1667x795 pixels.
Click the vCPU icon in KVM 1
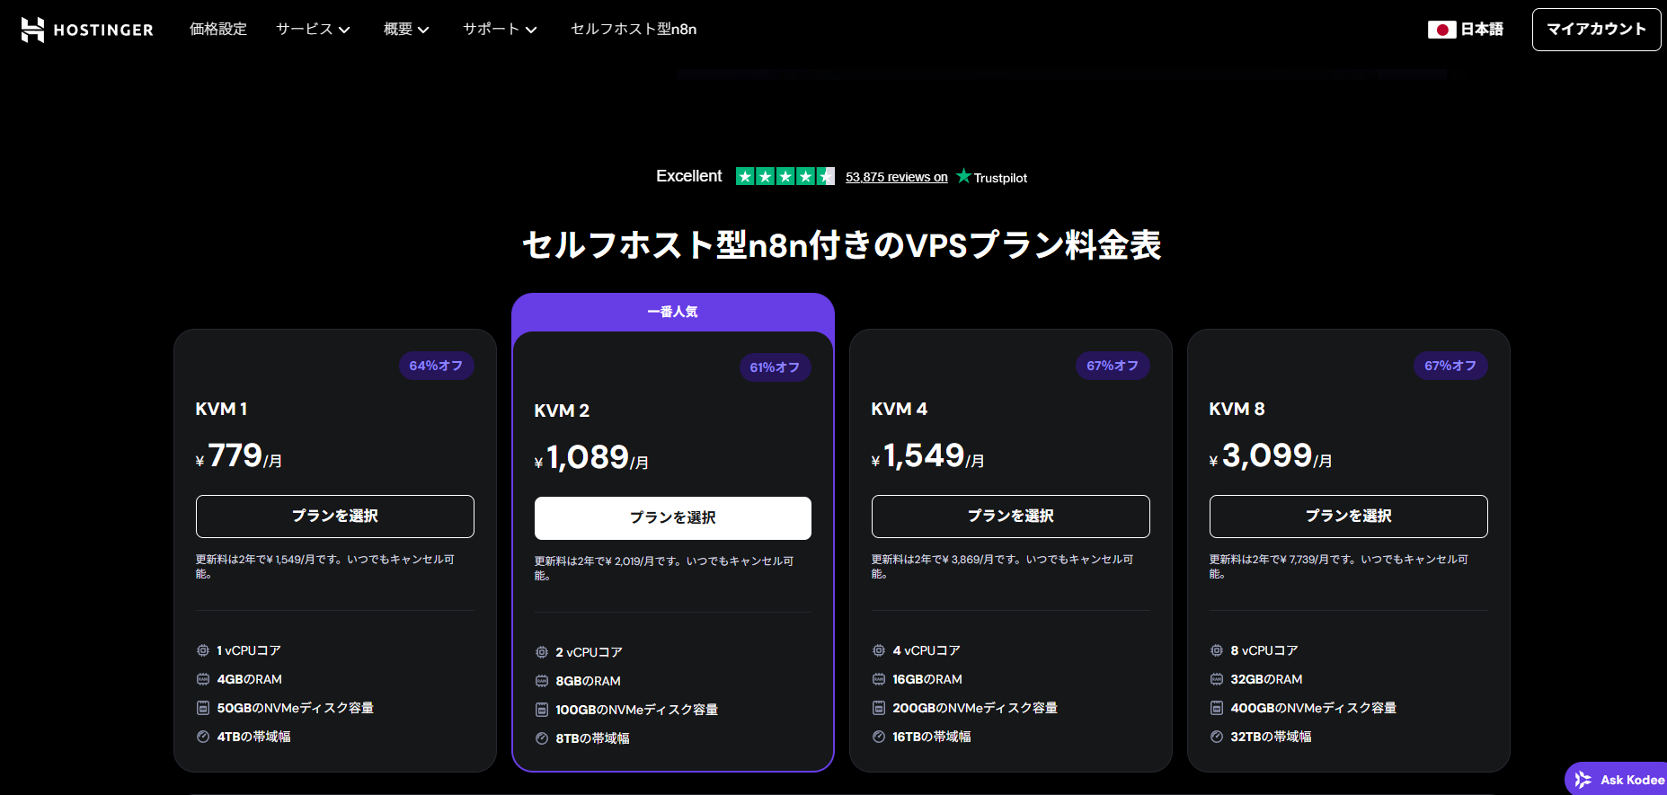pyautogui.click(x=203, y=650)
